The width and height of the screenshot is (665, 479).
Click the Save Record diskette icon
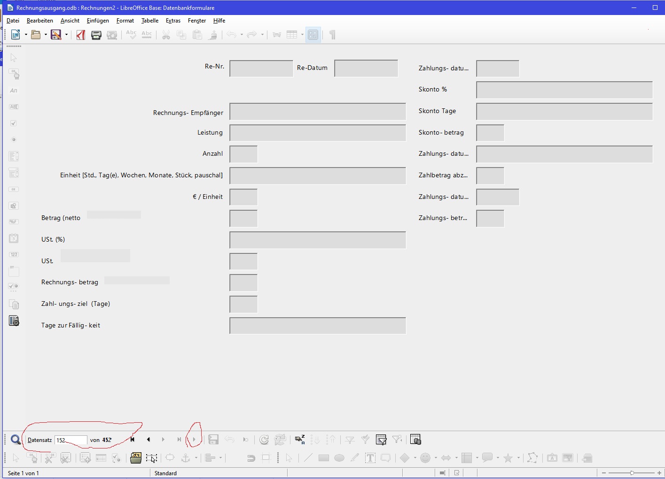tap(213, 440)
